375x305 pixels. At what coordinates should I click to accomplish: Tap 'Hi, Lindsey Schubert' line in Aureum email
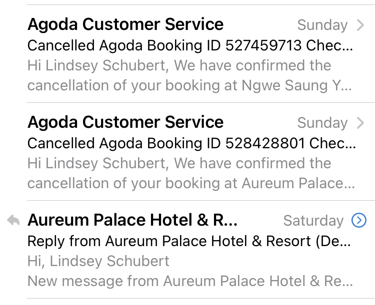pos(98,261)
